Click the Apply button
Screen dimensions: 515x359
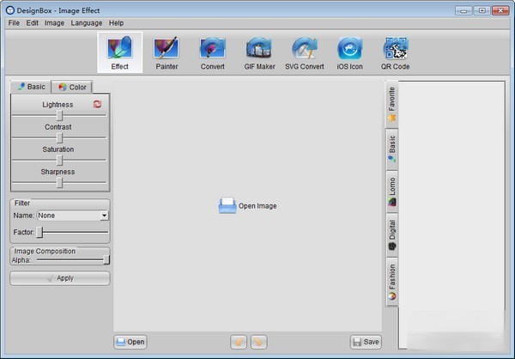(x=60, y=278)
